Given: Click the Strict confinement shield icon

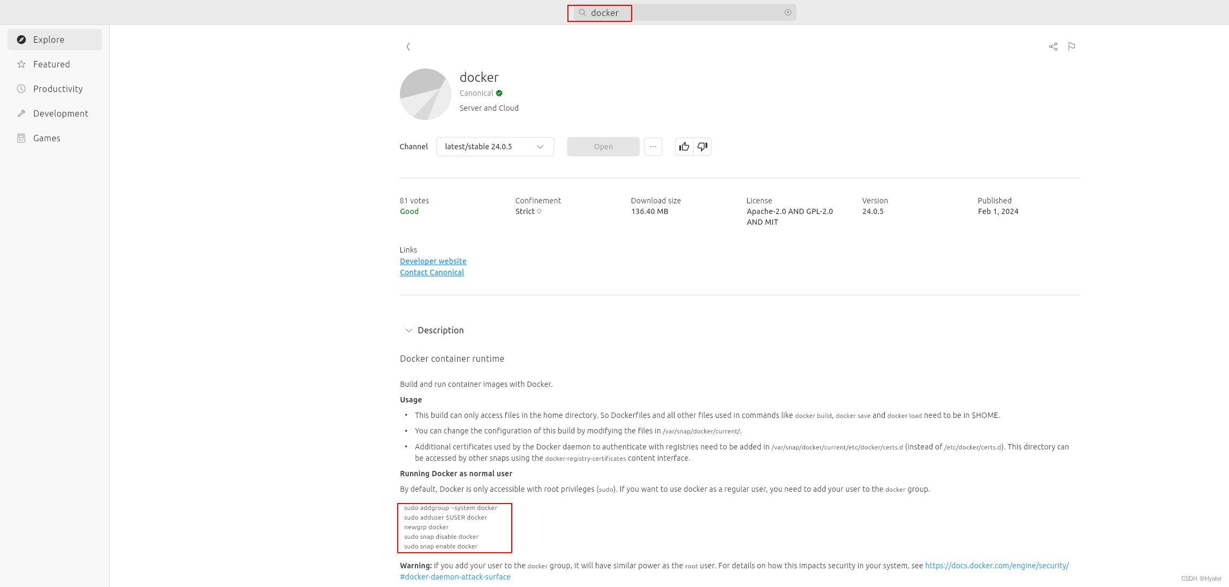Looking at the screenshot, I should 539,211.
